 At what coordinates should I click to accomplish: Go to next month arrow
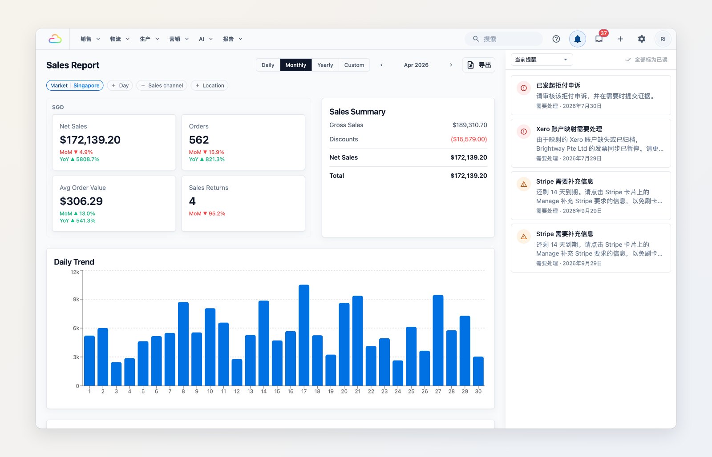451,65
